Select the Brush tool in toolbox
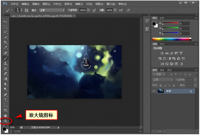Viewport: 200px width, 135px height. click(x=5, y=58)
